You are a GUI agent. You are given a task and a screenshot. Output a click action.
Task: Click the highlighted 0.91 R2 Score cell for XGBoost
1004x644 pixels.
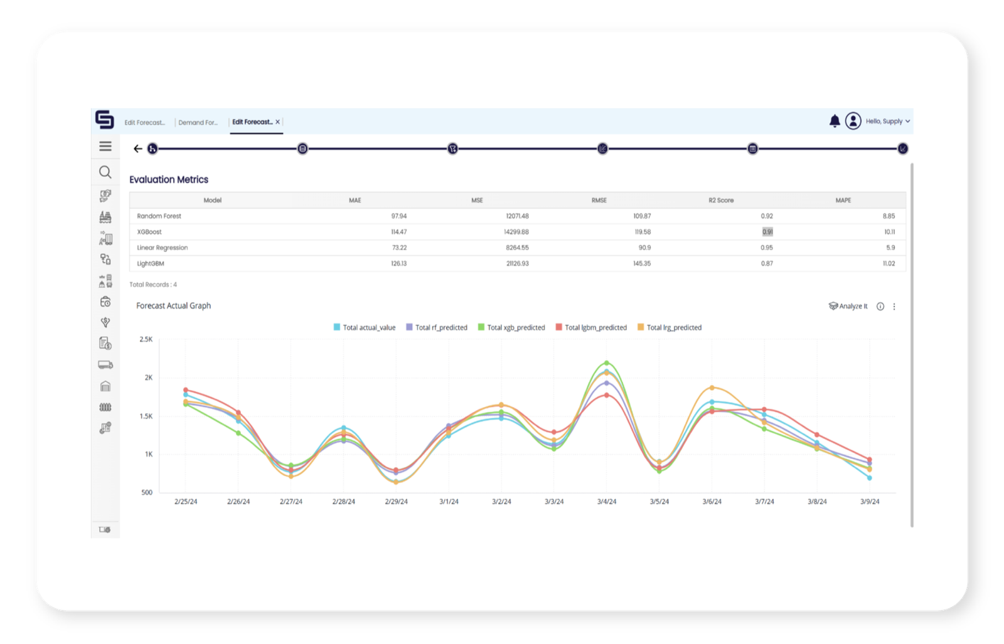[767, 231]
